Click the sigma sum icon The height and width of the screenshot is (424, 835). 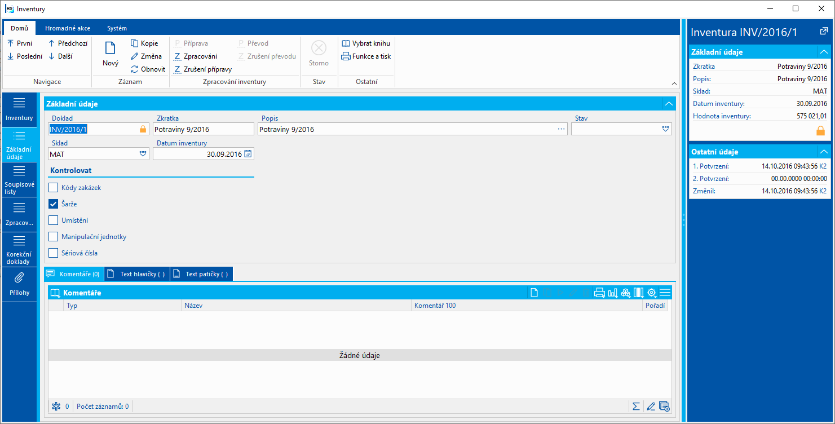636,406
